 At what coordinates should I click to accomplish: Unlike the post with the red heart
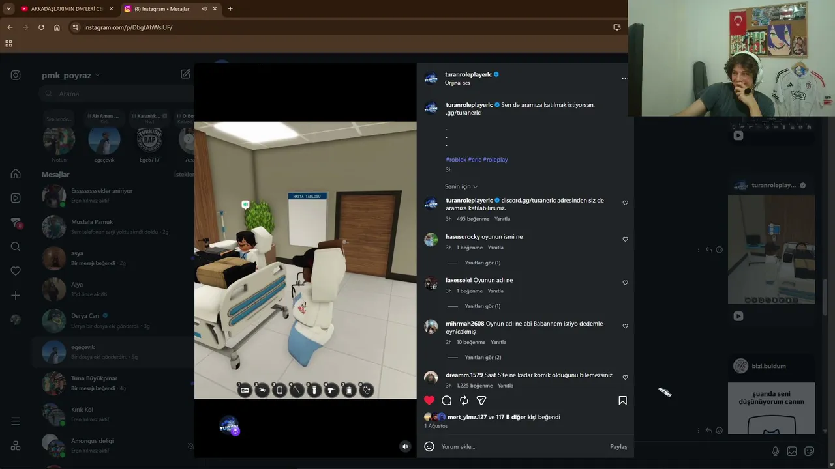tap(429, 400)
